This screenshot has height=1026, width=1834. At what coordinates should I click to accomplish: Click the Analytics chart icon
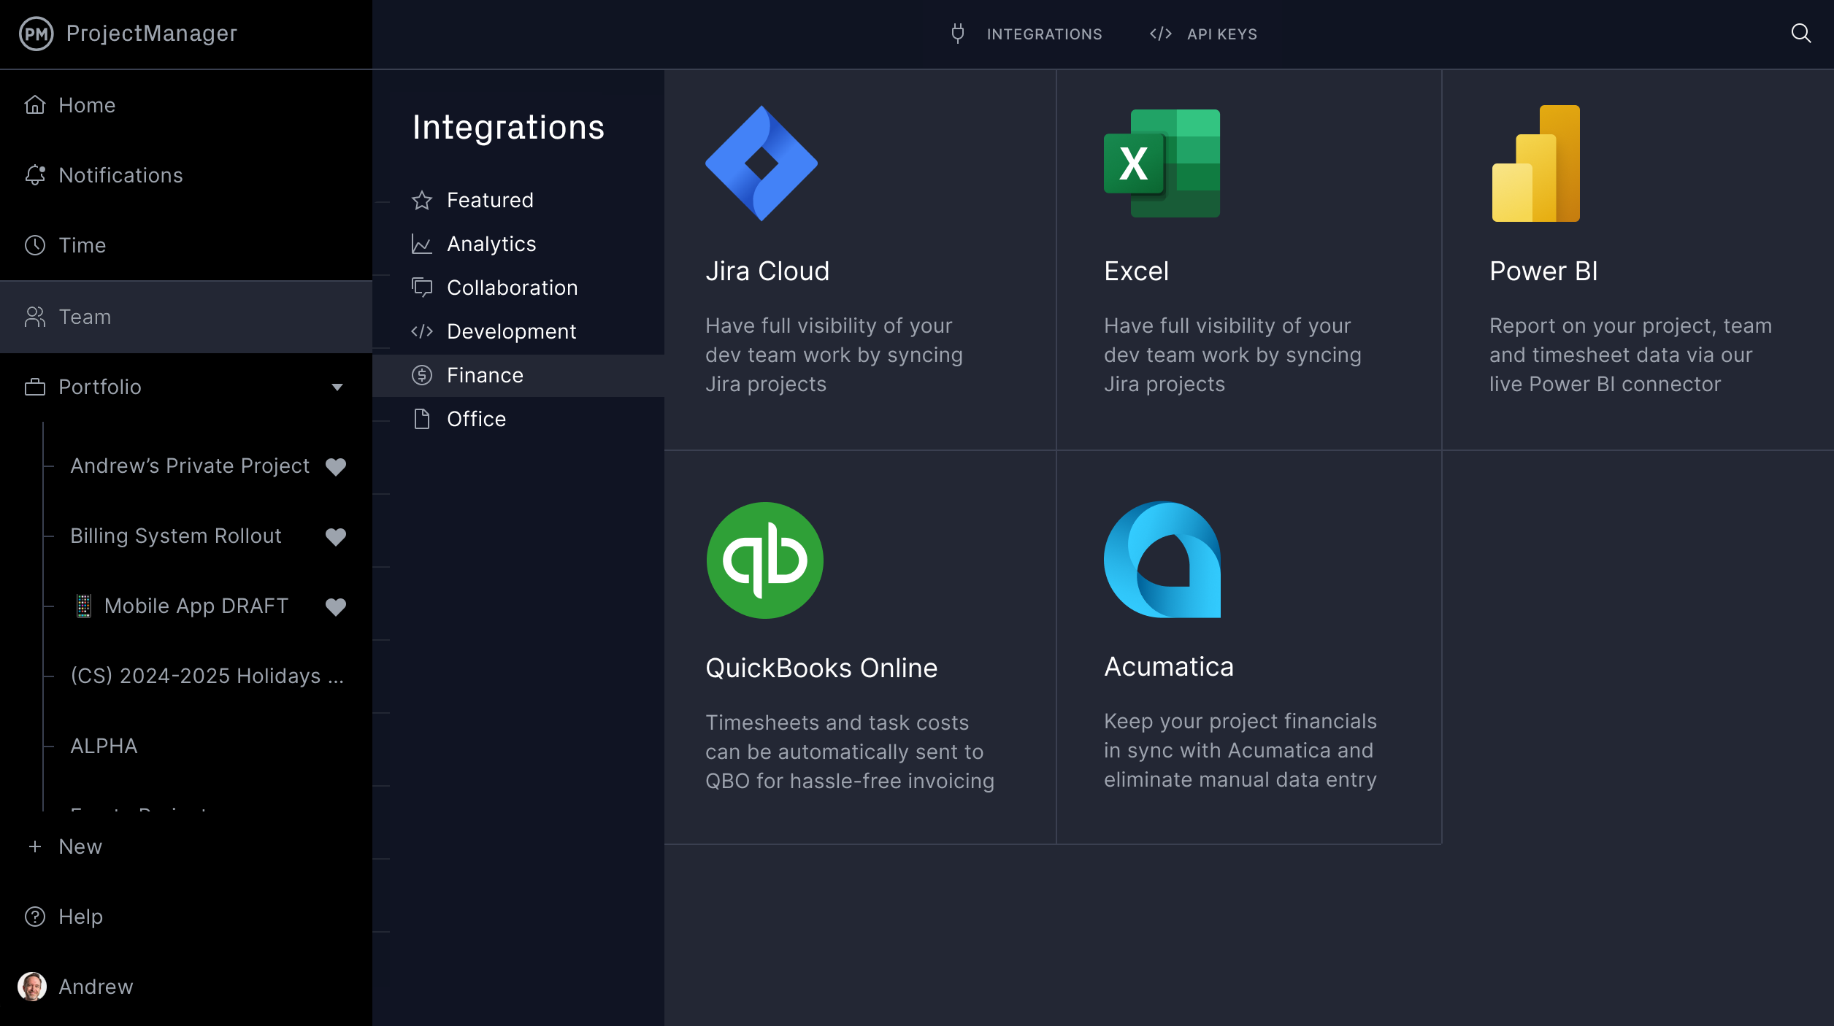click(422, 244)
